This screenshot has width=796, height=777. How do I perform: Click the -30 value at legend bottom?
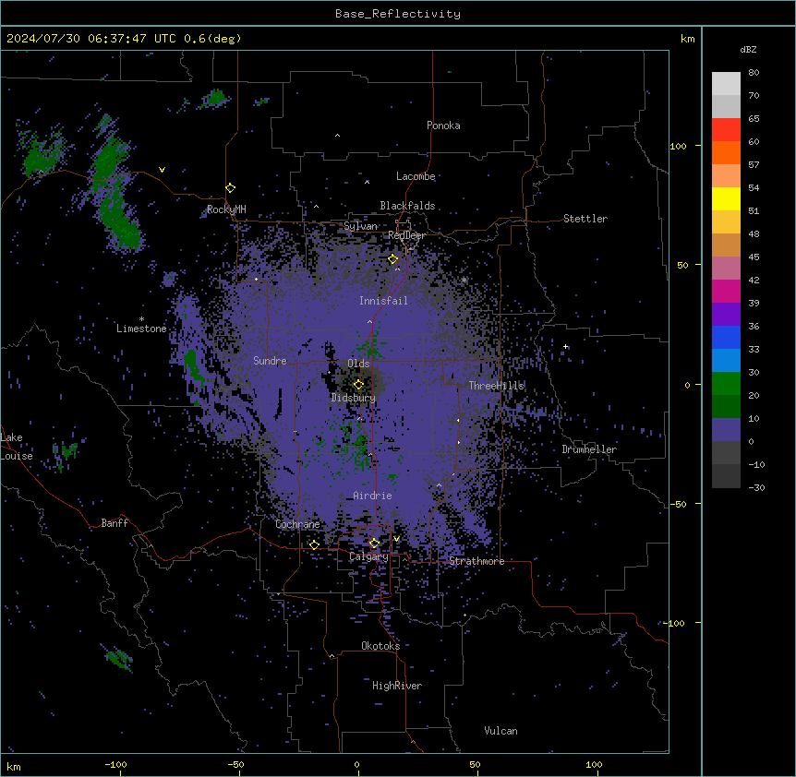[x=756, y=487]
